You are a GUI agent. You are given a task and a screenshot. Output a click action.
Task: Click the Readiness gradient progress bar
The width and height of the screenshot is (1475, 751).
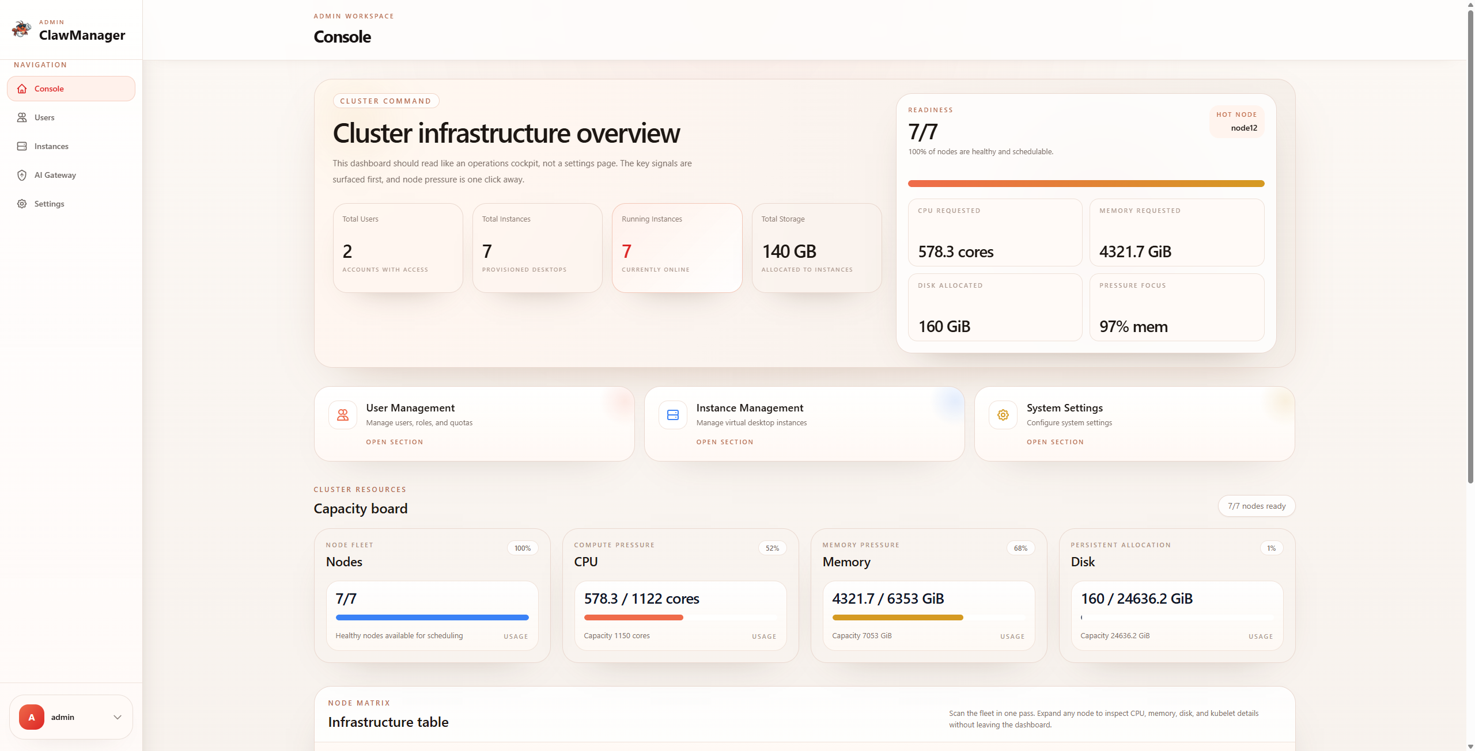pyautogui.click(x=1086, y=184)
